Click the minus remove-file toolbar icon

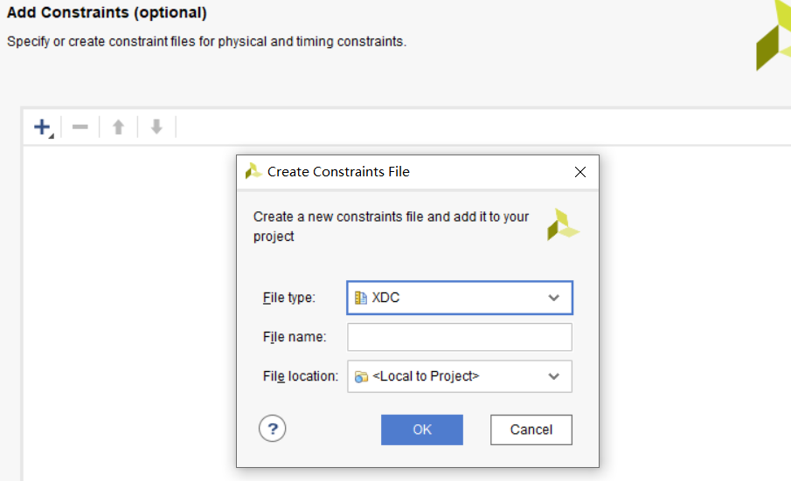80,127
